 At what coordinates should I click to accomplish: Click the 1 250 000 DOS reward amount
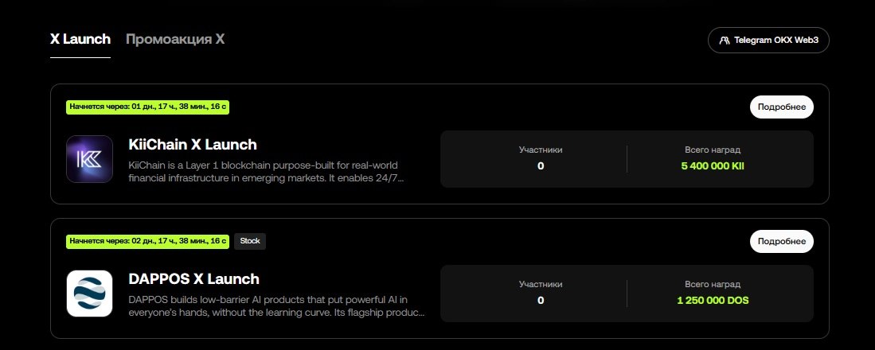713,301
